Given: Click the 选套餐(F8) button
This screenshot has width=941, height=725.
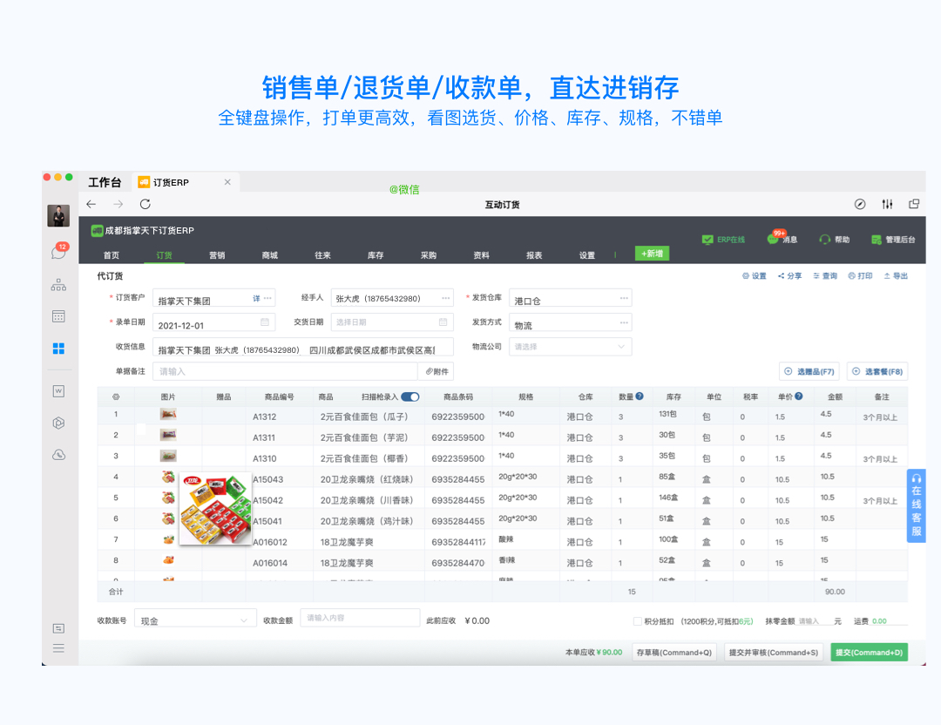Looking at the screenshot, I should coord(877,371).
